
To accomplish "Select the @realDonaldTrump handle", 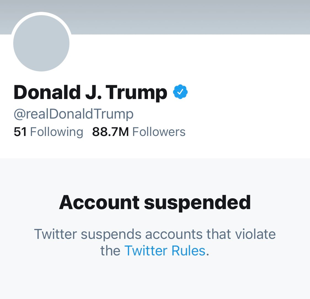I will pyautogui.click(x=74, y=114).
